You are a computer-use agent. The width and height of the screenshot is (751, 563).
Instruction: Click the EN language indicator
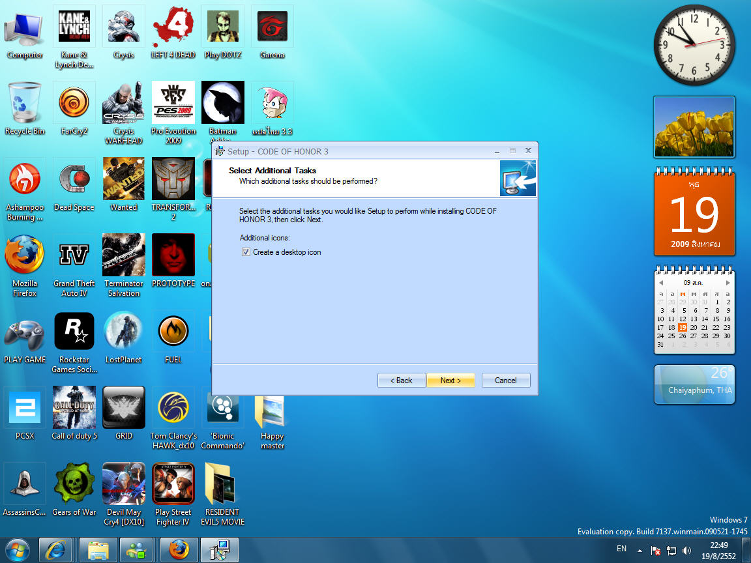pos(622,549)
